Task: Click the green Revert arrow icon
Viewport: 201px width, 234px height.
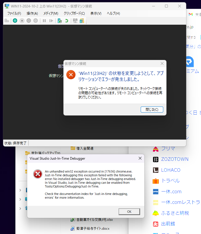Action: point(67,21)
